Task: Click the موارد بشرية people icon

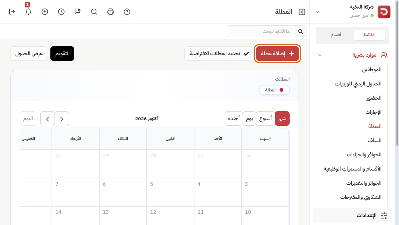Action: click(384, 55)
